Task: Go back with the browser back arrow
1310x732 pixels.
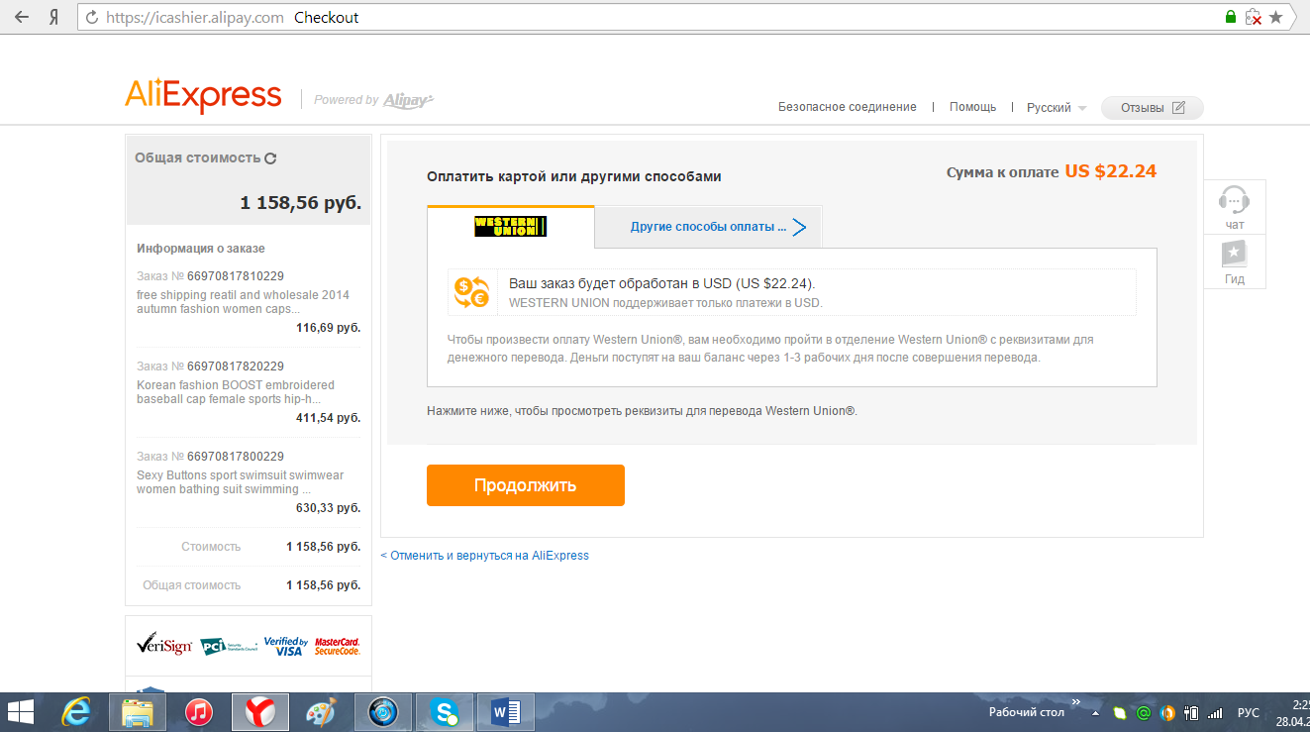Action: point(22,17)
